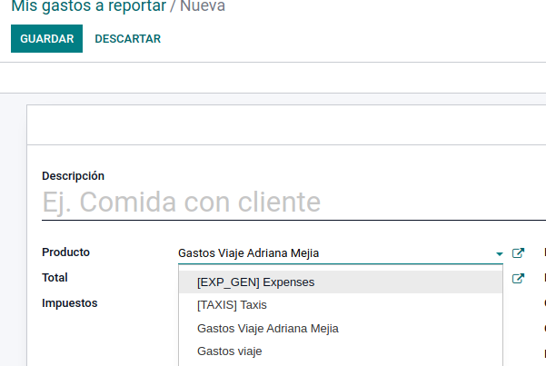Click empty space below the Impuestos label
546x366 pixels.
pyautogui.click(x=91, y=341)
